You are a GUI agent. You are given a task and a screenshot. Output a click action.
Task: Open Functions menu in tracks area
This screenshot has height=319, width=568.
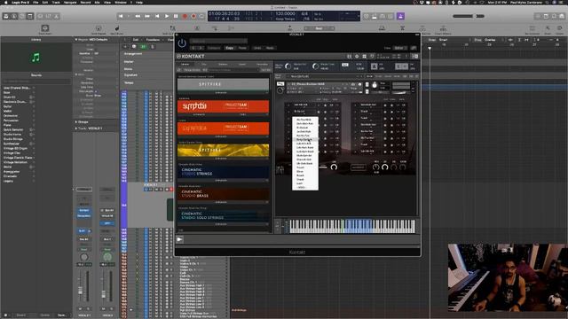coord(153,40)
